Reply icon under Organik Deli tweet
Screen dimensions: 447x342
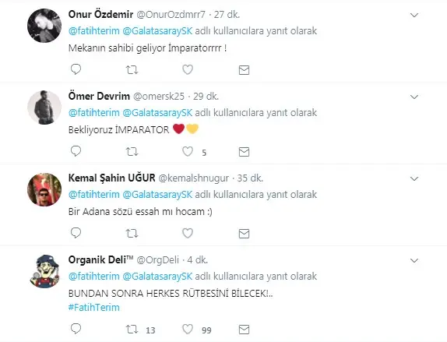pyautogui.click(x=76, y=329)
